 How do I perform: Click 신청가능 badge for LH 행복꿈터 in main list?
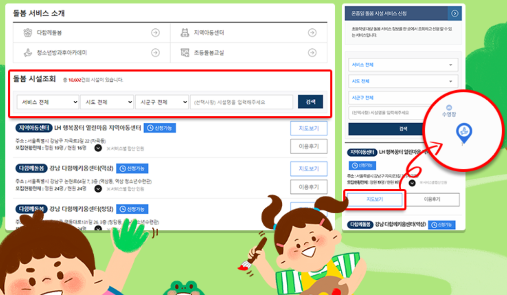pyautogui.click(x=160, y=128)
